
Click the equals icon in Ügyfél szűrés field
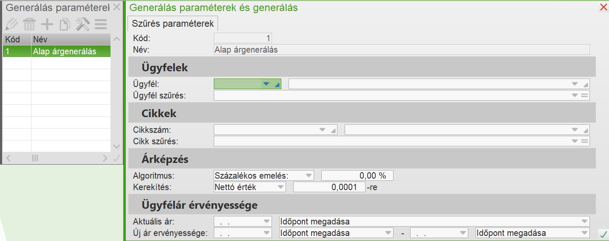tap(585, 95)
